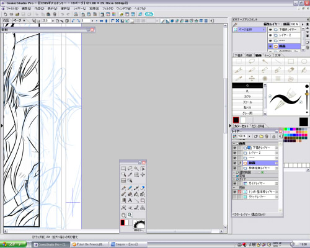This screenshot has width=310, height=248.
Task: Open the rotation angle arrow in canvas toolbar
Action: [x=92, y=21]
